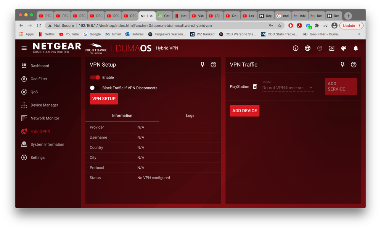Pin the VPN Traffic panel
The width and height of the screenshot is (381, 230).
(x=343, y=65)
